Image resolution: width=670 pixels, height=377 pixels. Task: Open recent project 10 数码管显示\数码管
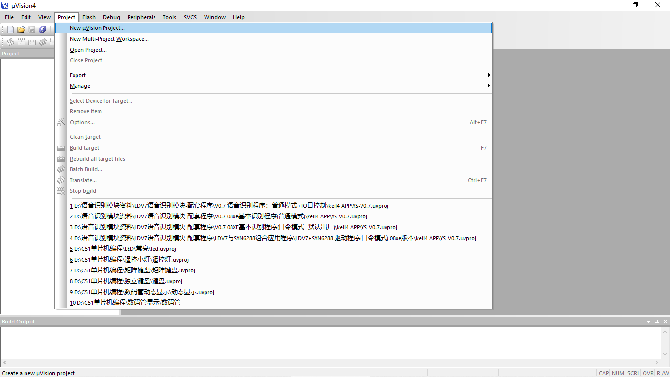274,303
